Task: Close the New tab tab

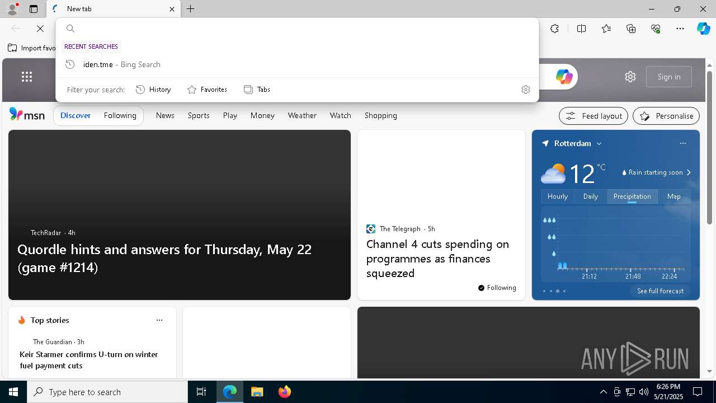Action: (x=172, y=9)
